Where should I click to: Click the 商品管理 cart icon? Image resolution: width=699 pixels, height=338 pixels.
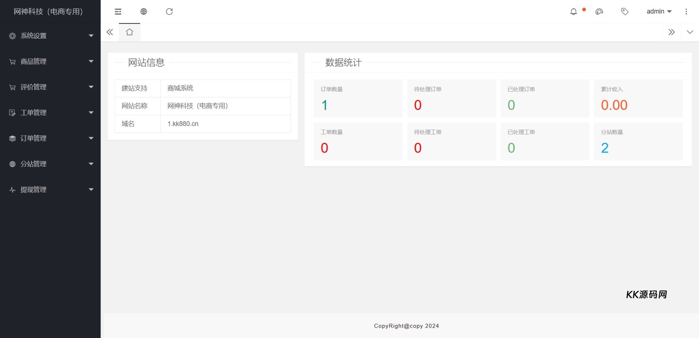[x=12, y=61]
